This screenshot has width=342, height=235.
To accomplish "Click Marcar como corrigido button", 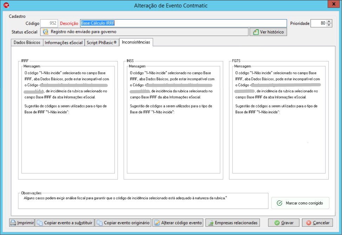I will [300, 203].
